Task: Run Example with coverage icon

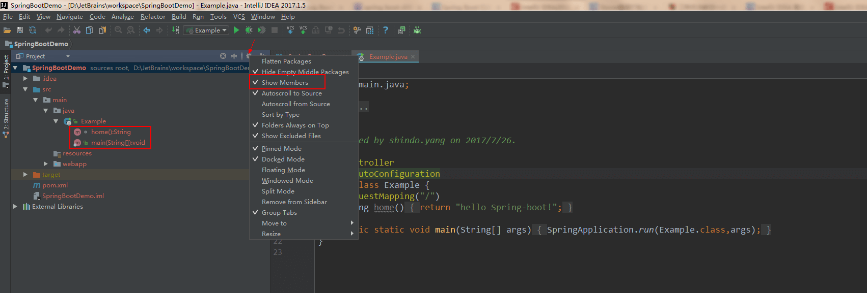Action: [262, 30]
